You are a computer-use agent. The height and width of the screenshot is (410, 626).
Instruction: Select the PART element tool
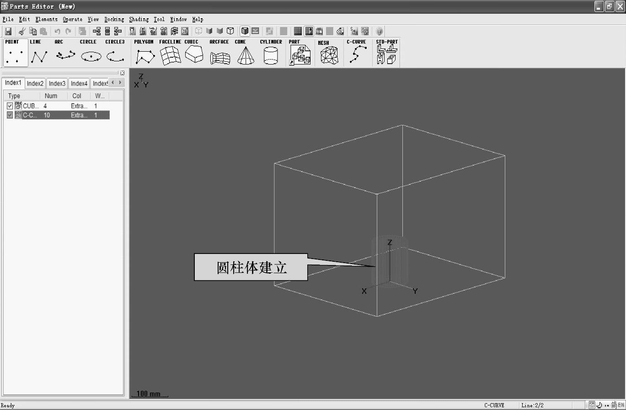click(x=300, y=53)
